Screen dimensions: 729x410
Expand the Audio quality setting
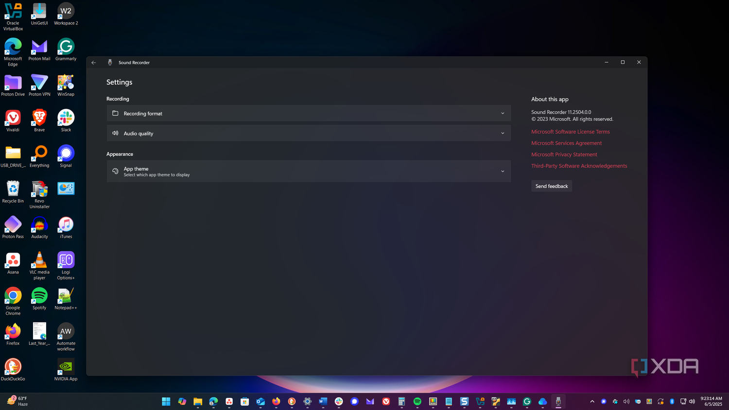coord(309,133)
